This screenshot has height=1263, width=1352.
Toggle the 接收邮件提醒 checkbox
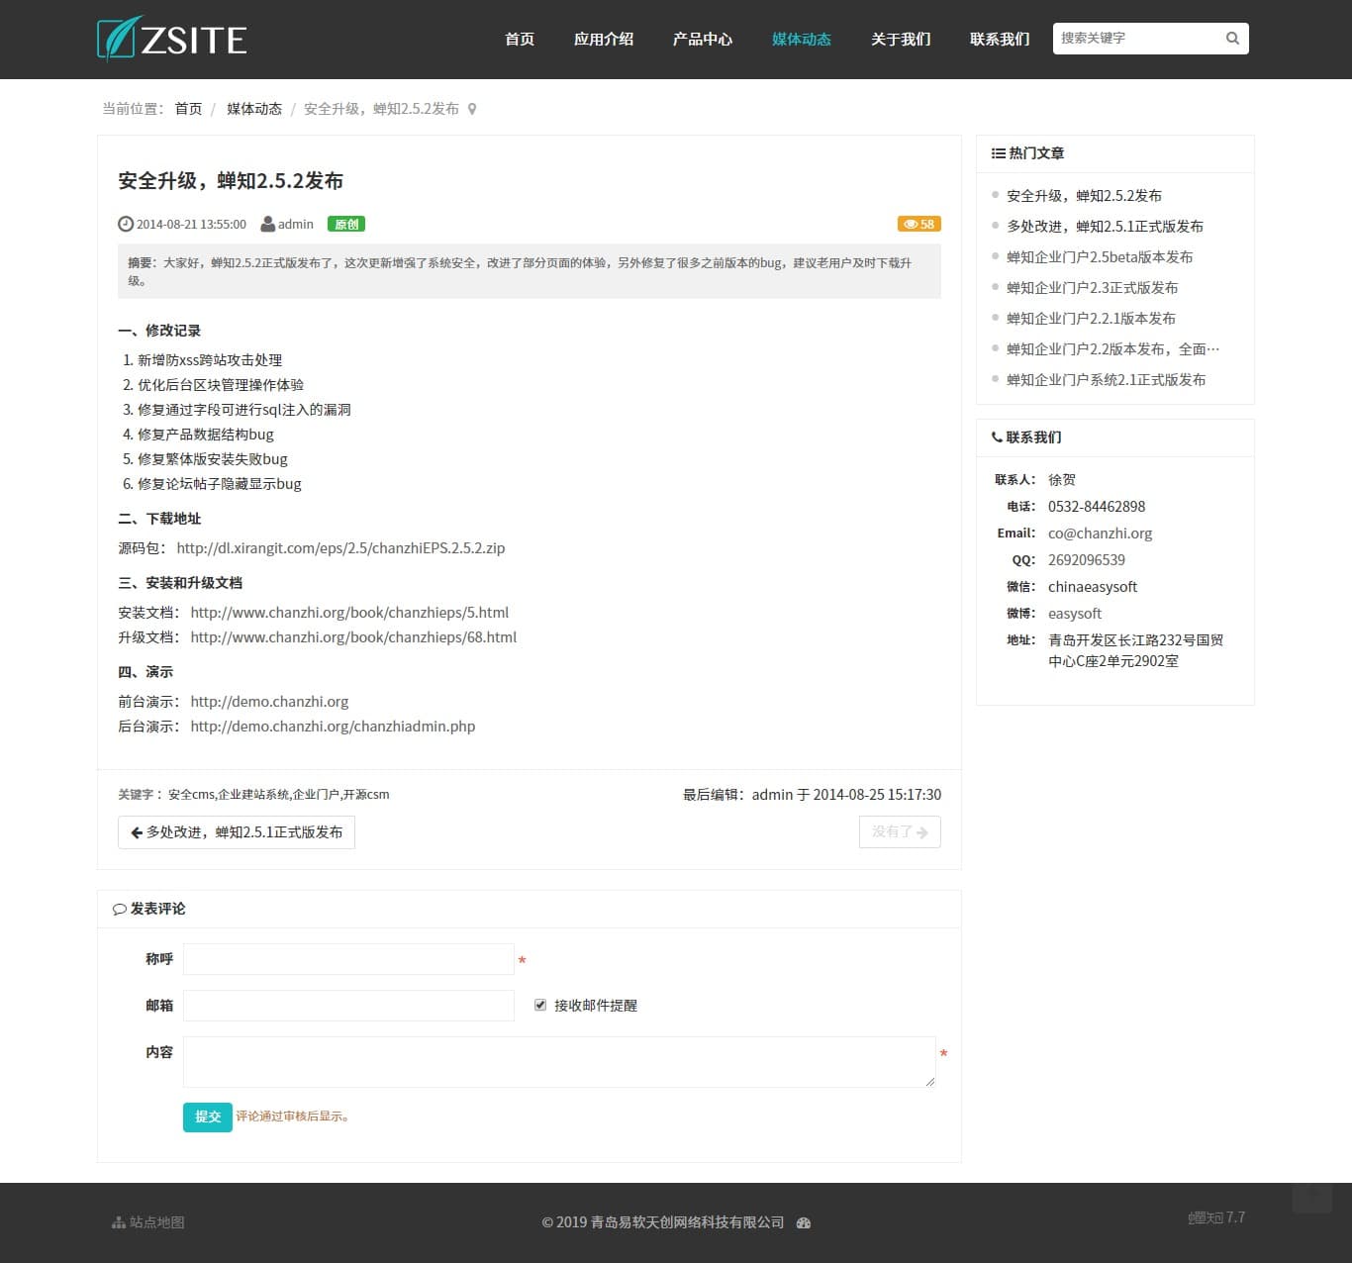[540, 1005]
